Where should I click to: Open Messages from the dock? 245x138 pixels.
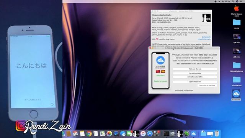tap(123, 134)
